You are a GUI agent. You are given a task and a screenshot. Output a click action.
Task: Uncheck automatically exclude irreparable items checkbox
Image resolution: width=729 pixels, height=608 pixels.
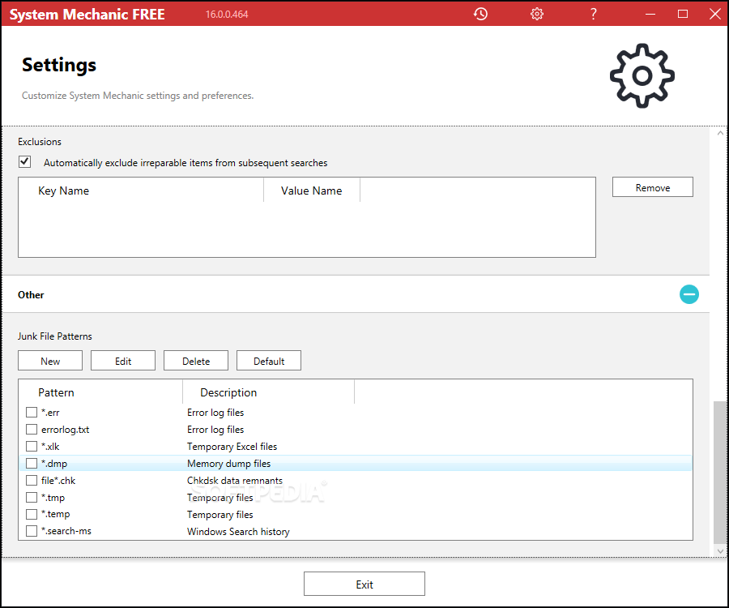(x=24, y=162)
